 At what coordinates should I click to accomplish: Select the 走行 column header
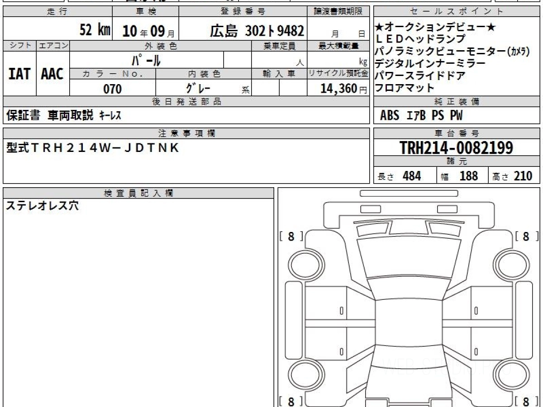coord(57,12)
